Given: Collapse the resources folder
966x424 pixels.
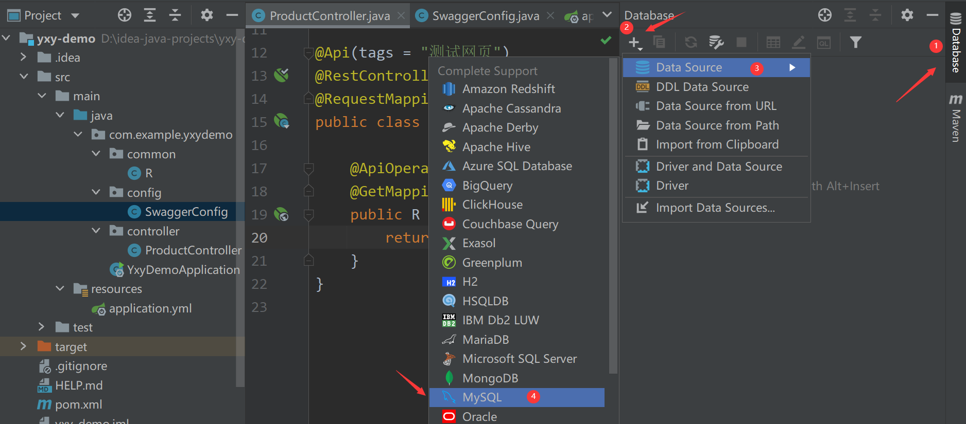Looking at the screenshot, I should coord(60,288).
